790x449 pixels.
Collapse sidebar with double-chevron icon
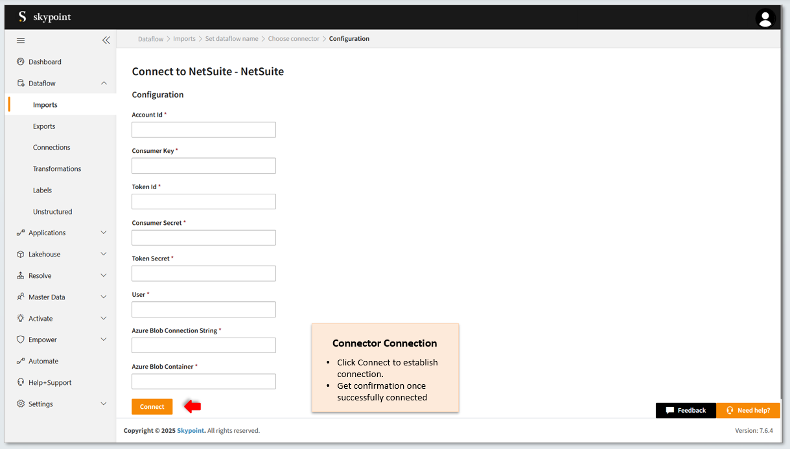coord(106,40)
